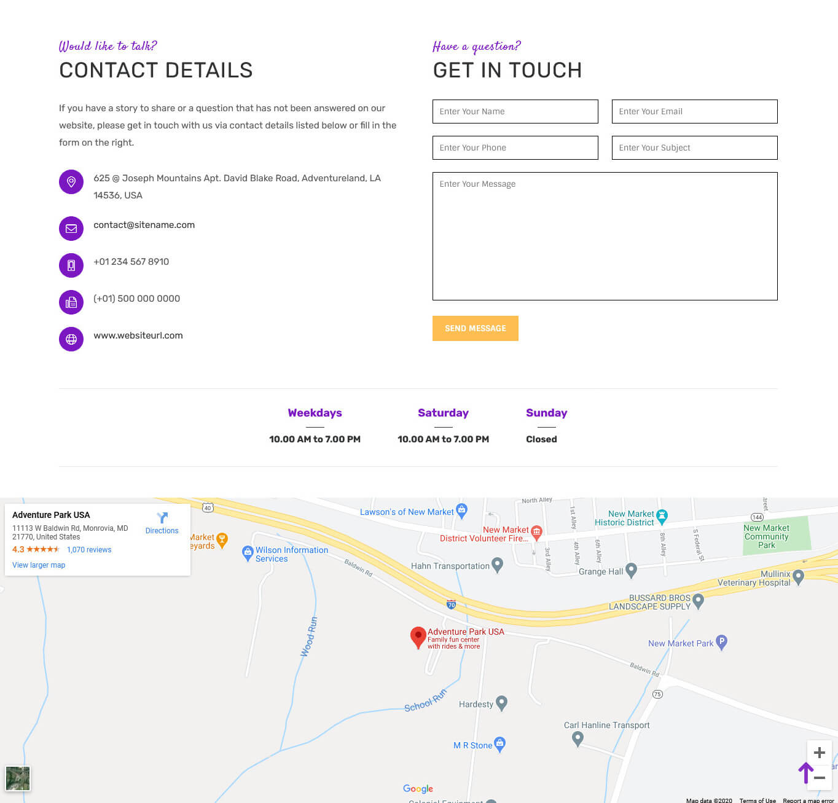
Task: Click the red Adventure Park USA map pin
Action: click(418, 637)
